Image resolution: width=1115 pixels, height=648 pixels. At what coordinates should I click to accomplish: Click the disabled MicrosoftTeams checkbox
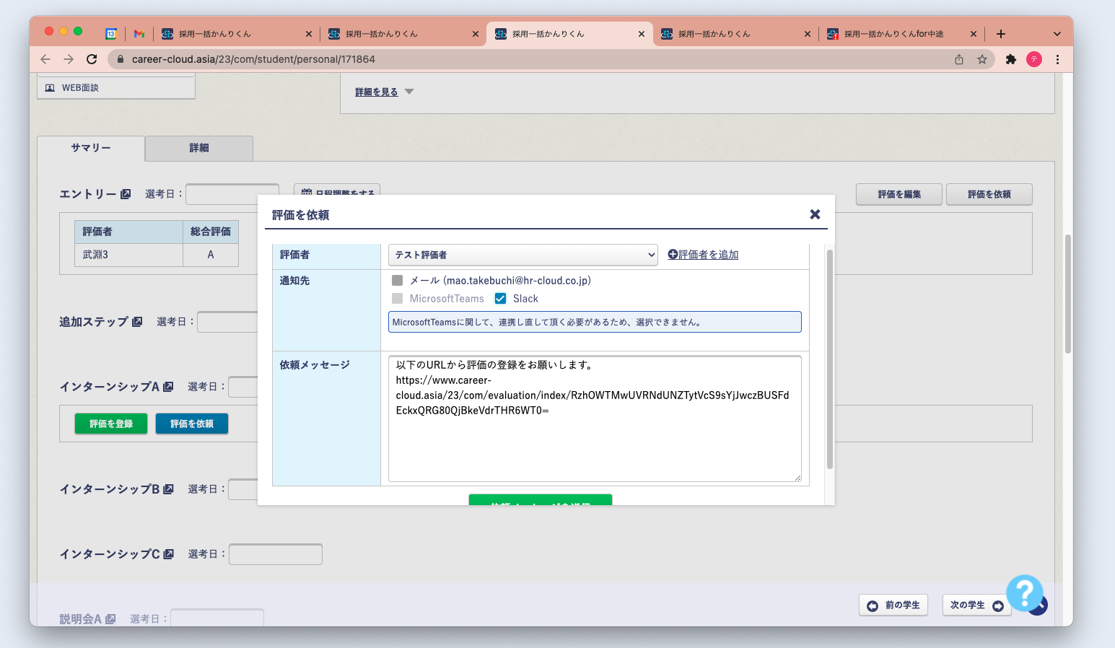click(397, 299)
